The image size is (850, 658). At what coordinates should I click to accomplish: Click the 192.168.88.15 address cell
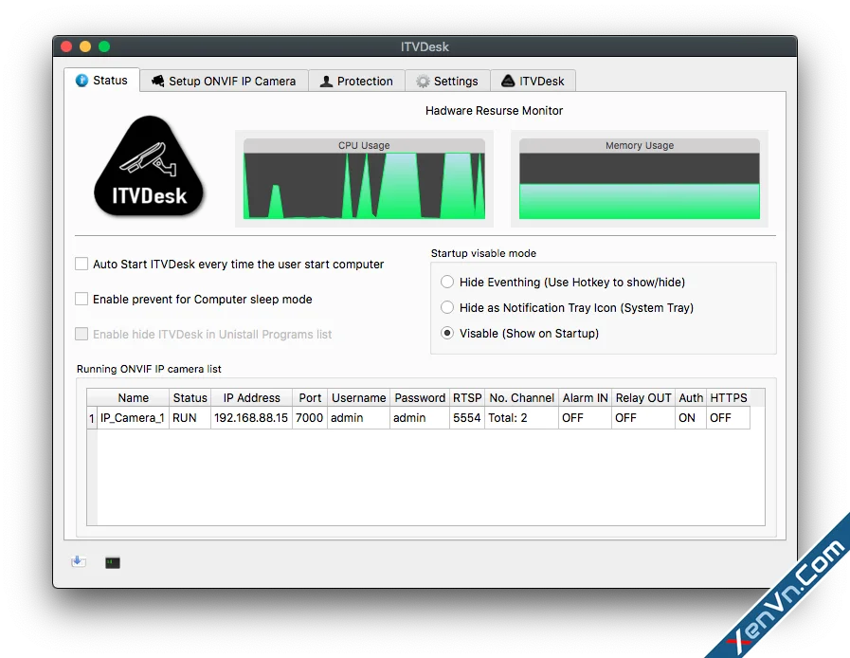tap(251, 418)
